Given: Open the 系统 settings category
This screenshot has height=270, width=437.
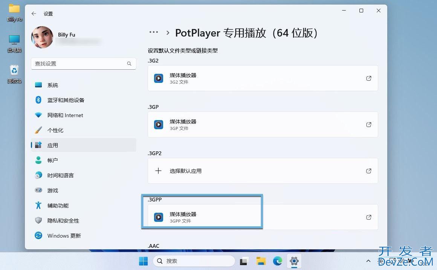Looking at the screenshot, I should (84, 85).
